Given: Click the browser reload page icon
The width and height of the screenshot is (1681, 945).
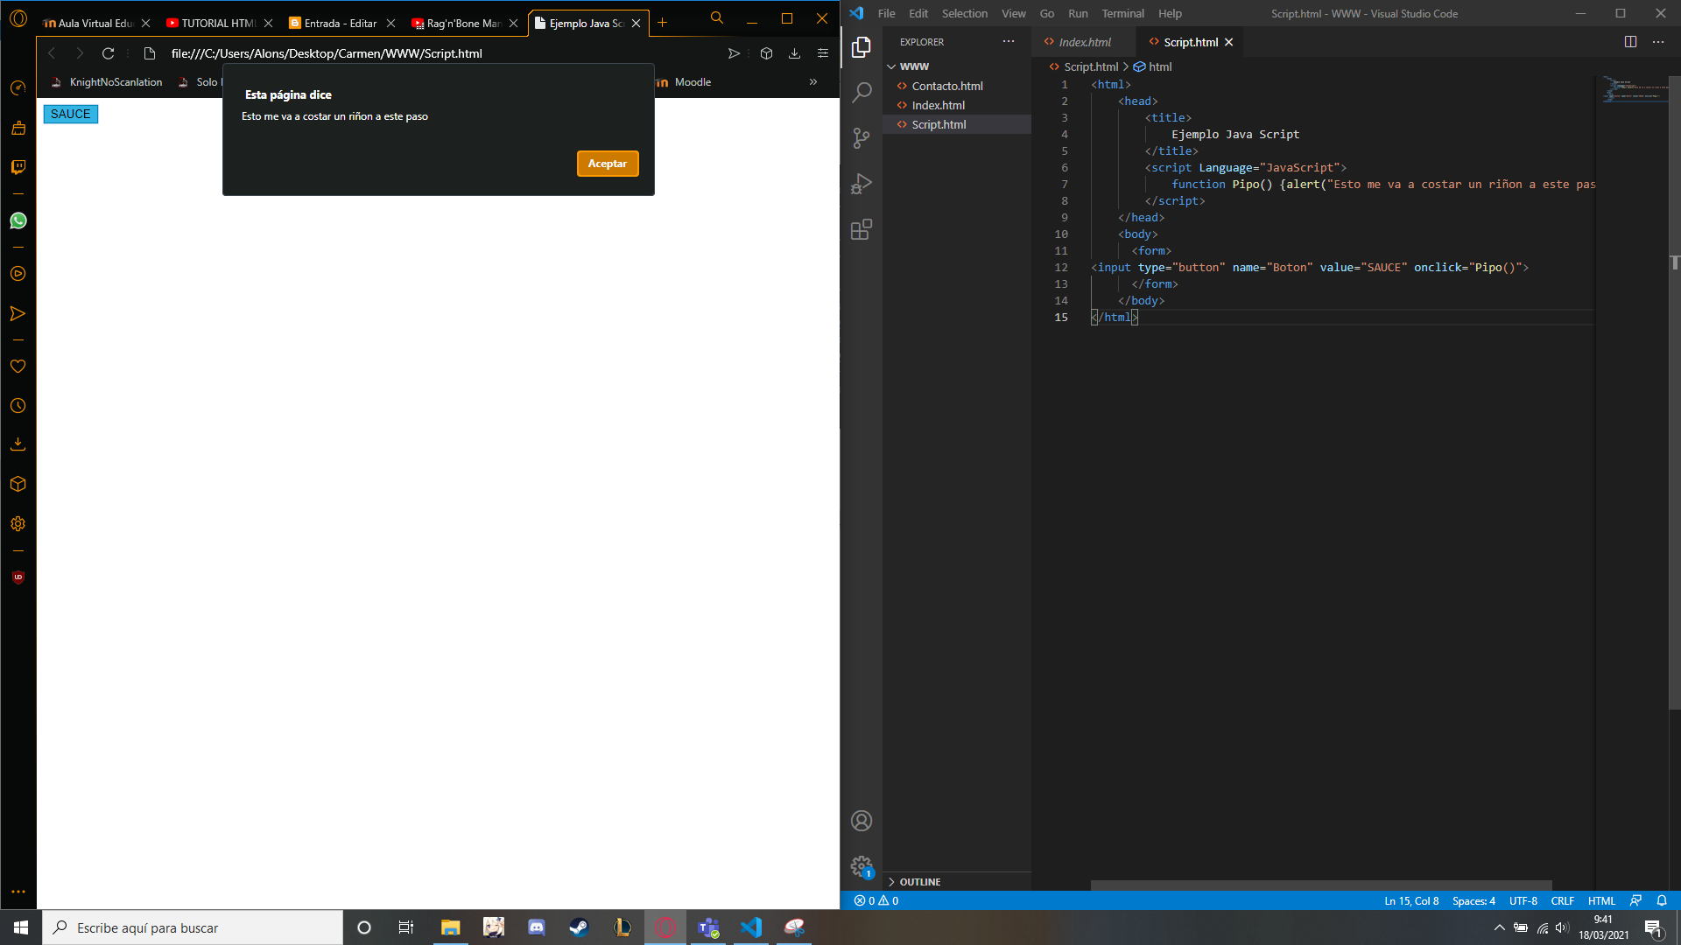Looking at the screenshot, I should 109,53.
